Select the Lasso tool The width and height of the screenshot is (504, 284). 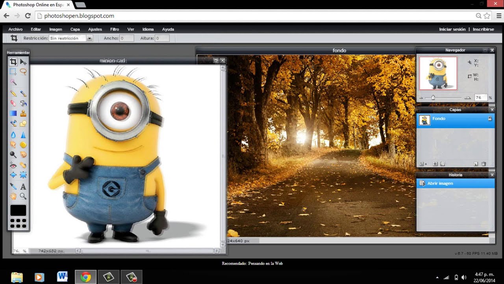23,72
